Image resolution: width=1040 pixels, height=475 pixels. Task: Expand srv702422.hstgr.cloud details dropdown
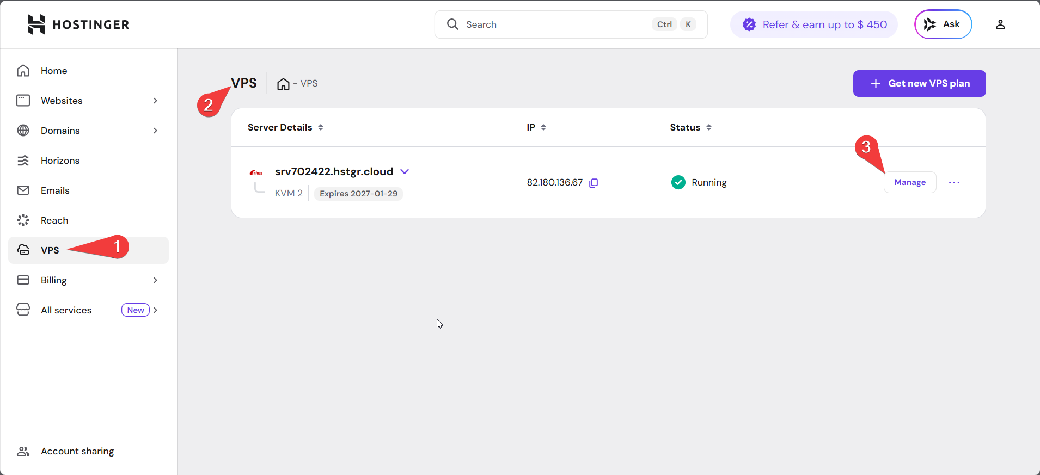tap(405, 171)
